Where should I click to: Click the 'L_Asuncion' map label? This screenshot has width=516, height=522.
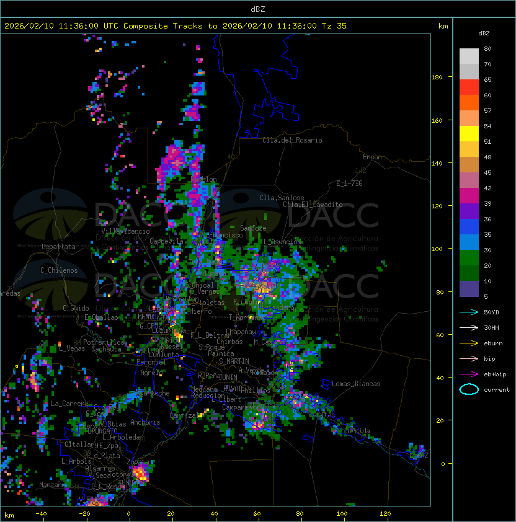pyautogui.click(x=282, y=242)
